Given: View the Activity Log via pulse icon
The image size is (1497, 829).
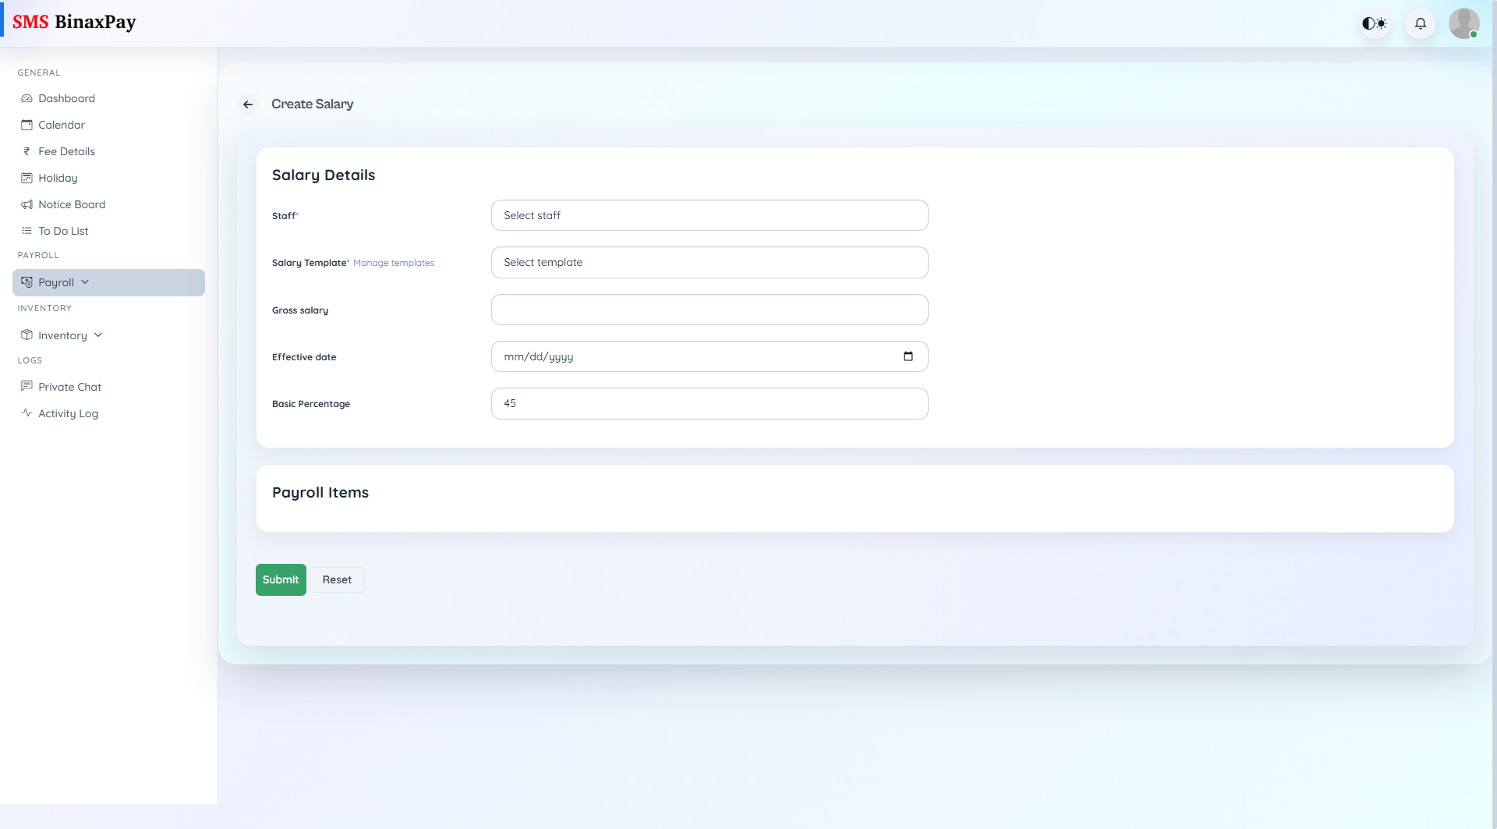Looking at the screenshot, I should [x=27, y=413].
